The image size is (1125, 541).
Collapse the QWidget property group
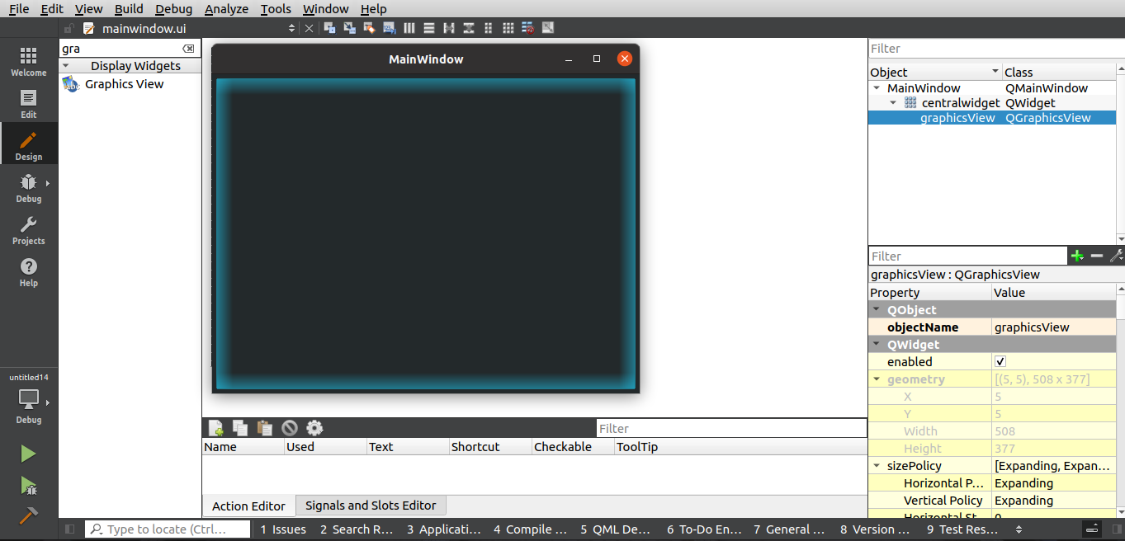pos(877,345)
